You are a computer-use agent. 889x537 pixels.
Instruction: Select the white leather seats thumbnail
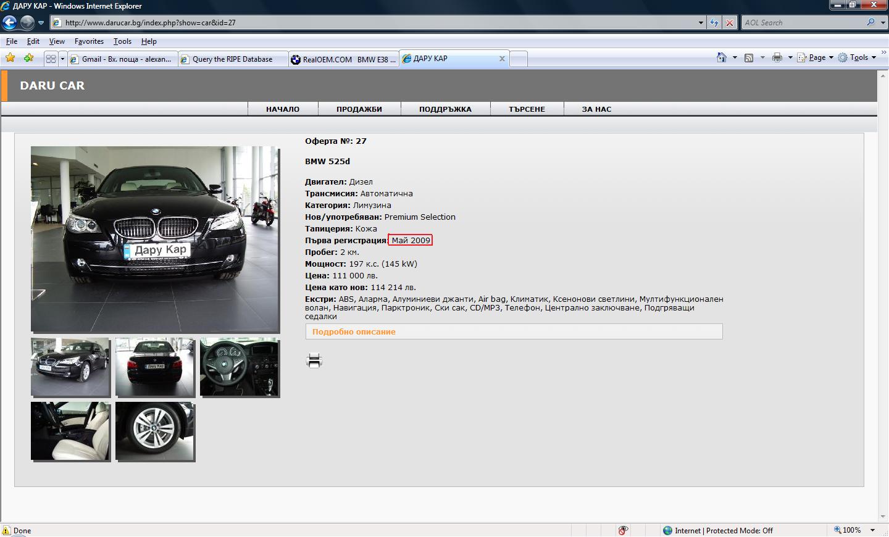coord(70,431)
